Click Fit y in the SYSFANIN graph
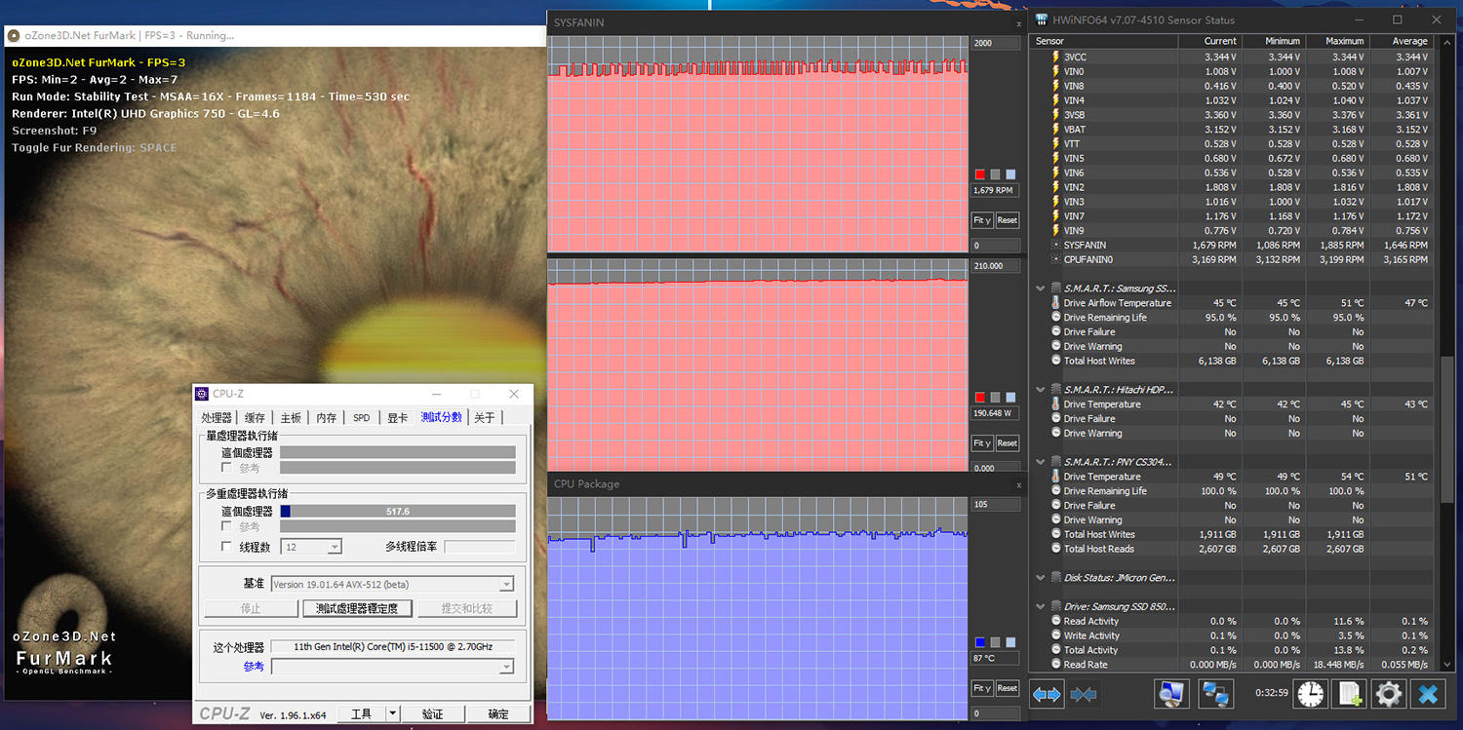This screenshot has width=1463, height=730. point(982,220)
